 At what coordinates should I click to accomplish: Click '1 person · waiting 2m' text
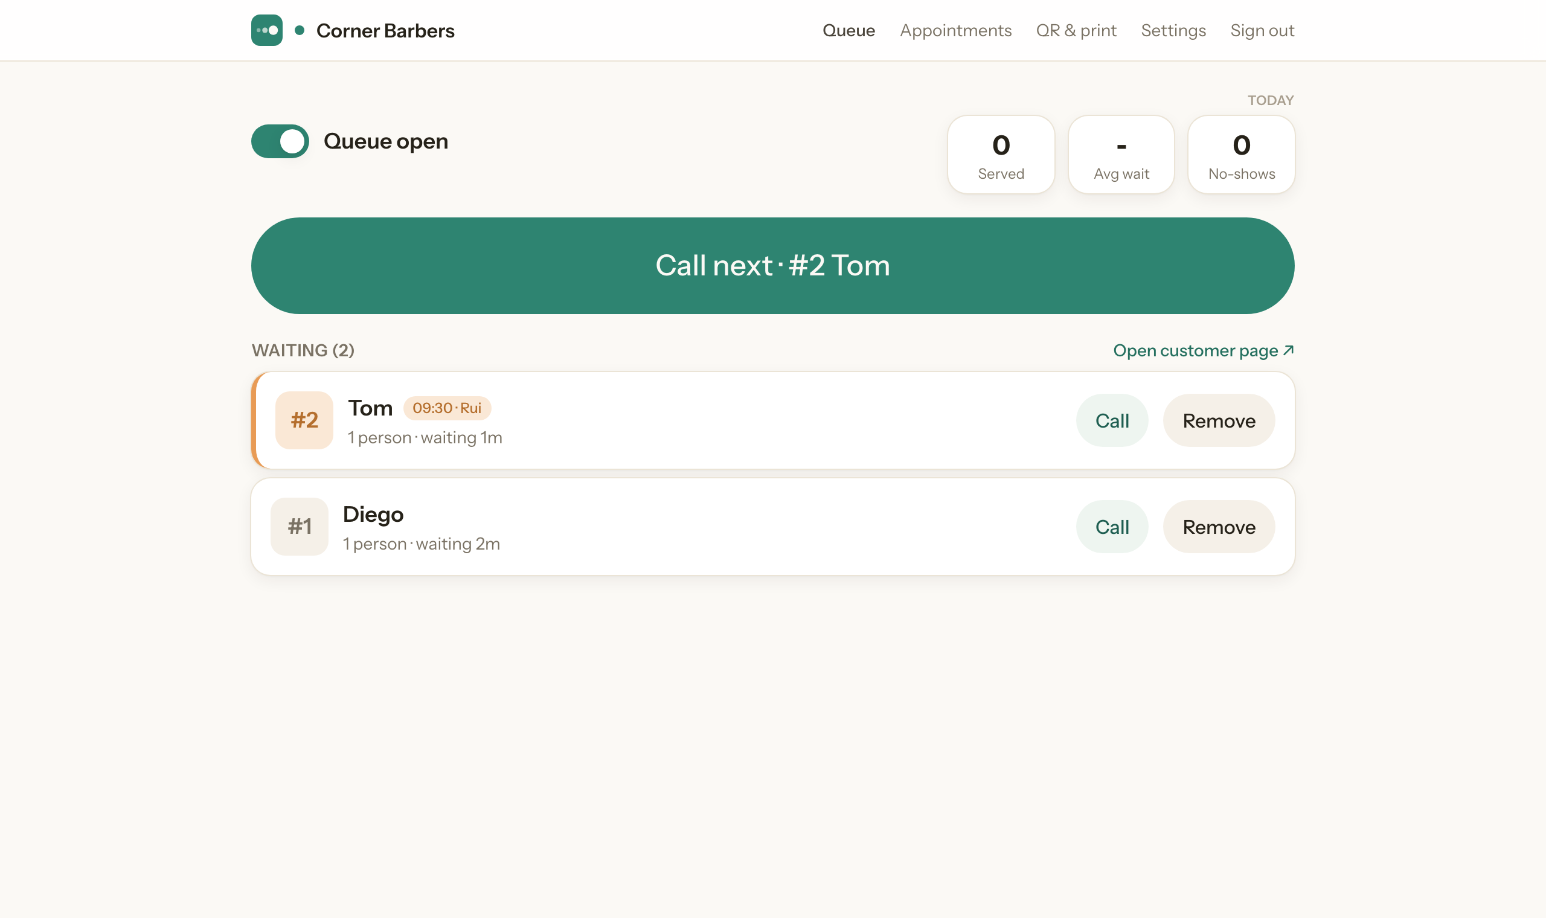[x=421, y=544]
